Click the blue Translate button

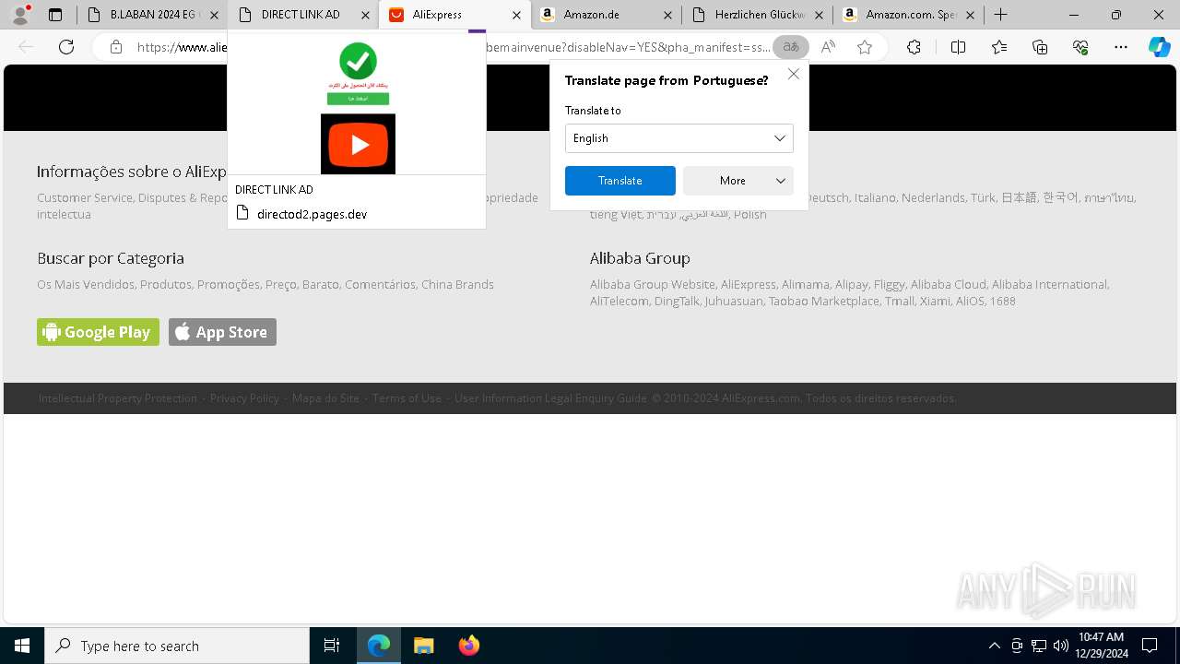(x=620, y=181)
